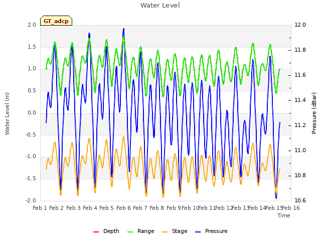Click the 12.0 pressure axis value
Image resolution: width=321 pixels, height=241 pixels.
point(300,25)
